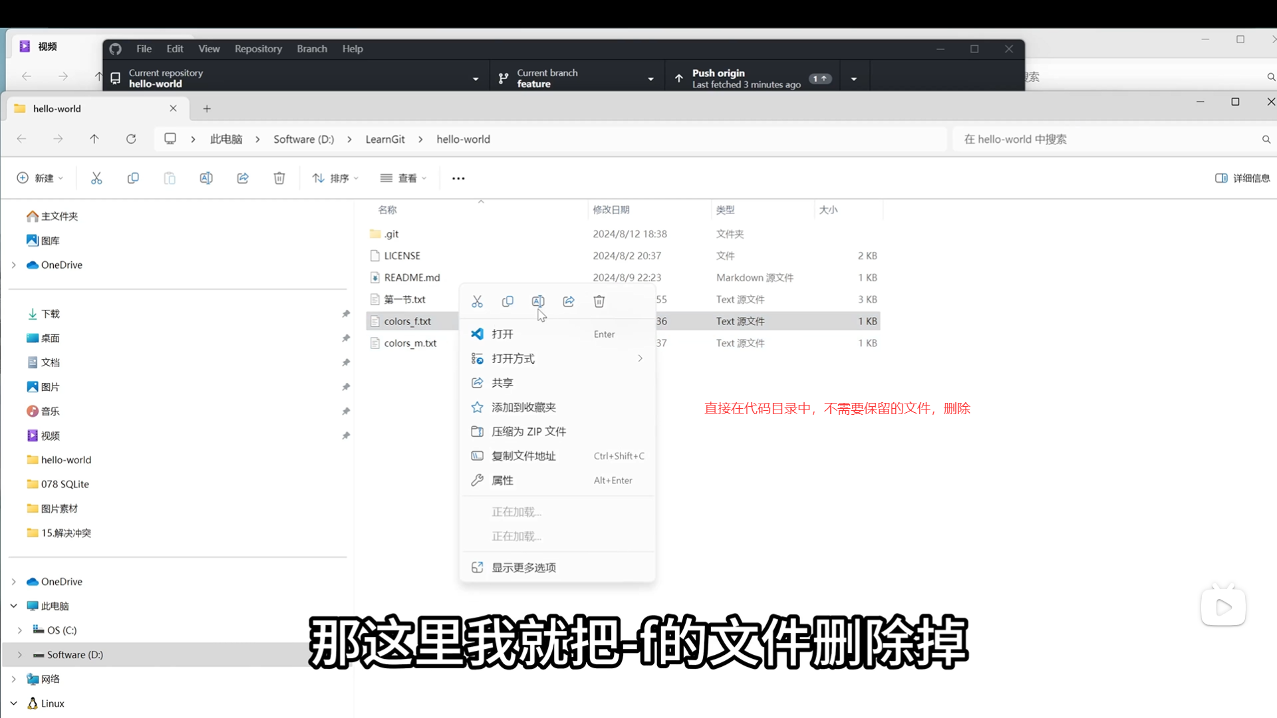
Task: Expand the OS (C:) drive tree node
Action: point(20,630)
